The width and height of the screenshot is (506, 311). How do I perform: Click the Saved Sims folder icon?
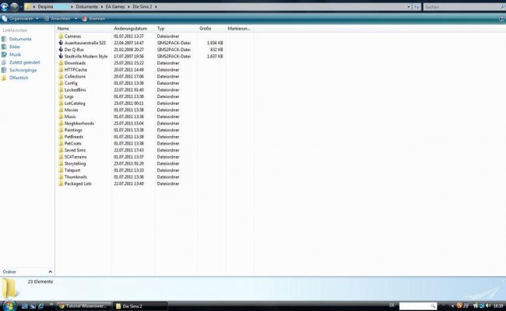(61, 150)
